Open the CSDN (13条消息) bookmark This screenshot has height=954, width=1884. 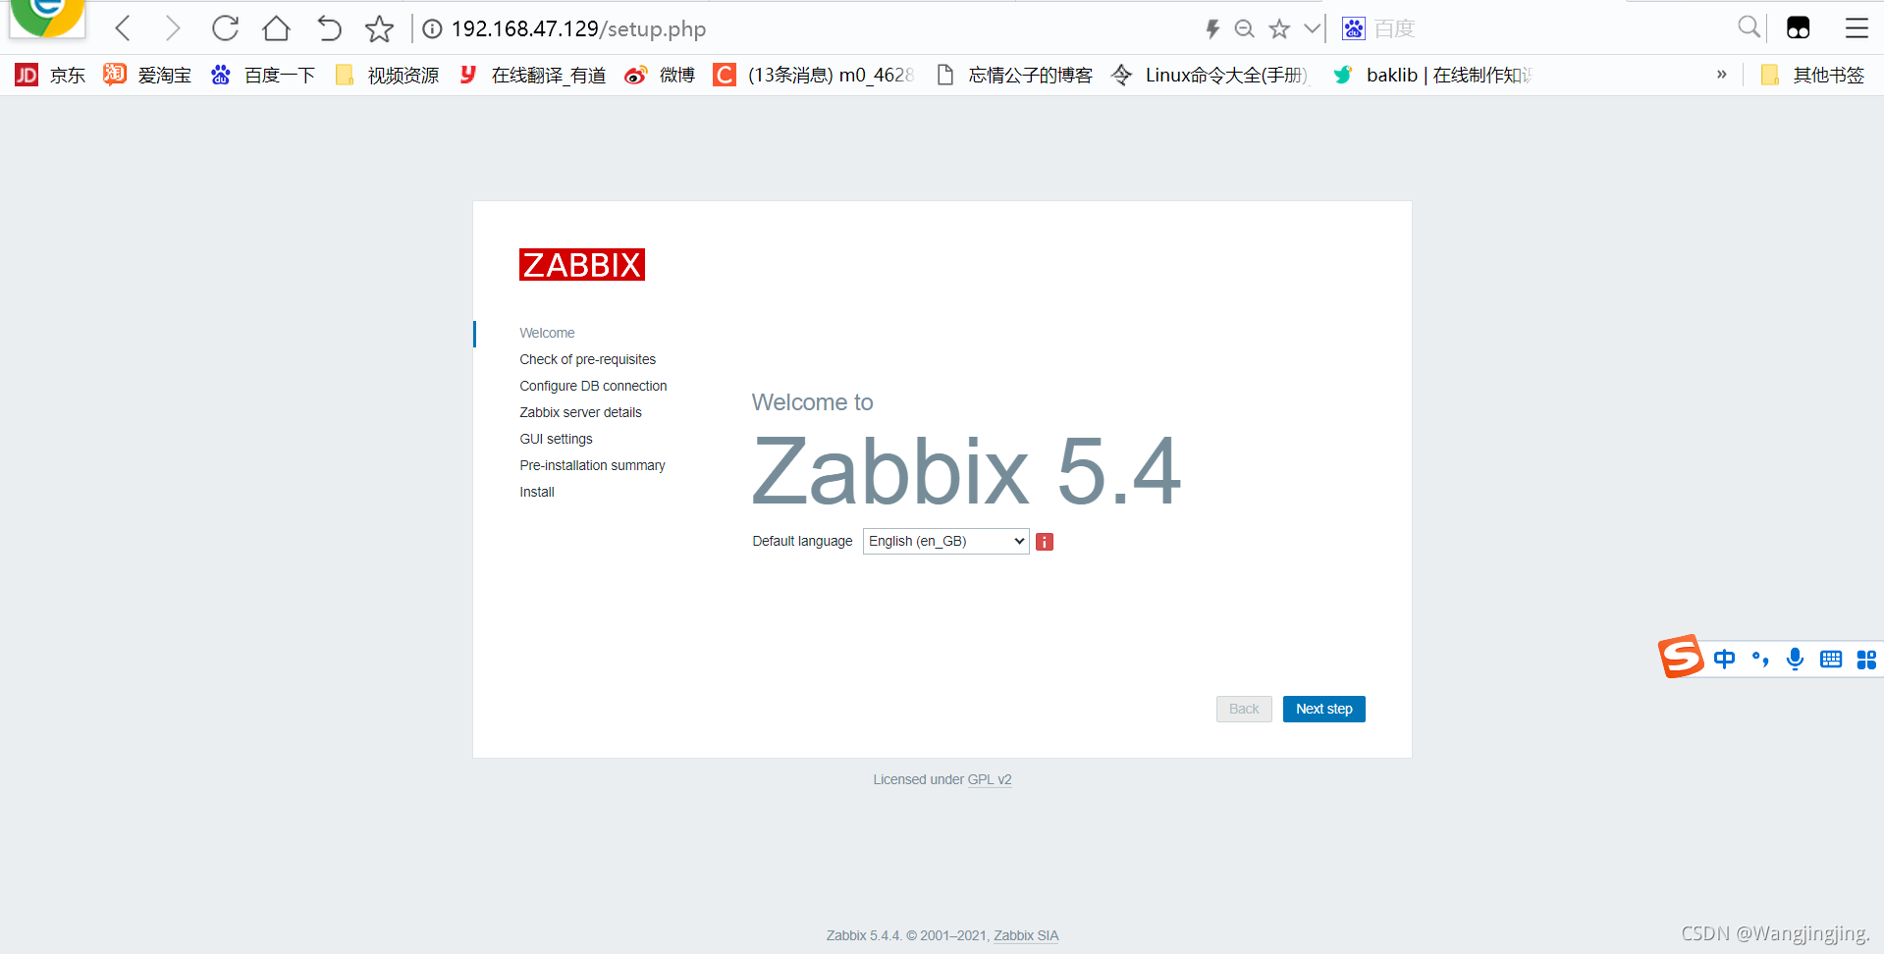pyautogui.click(x=814, y=75)
